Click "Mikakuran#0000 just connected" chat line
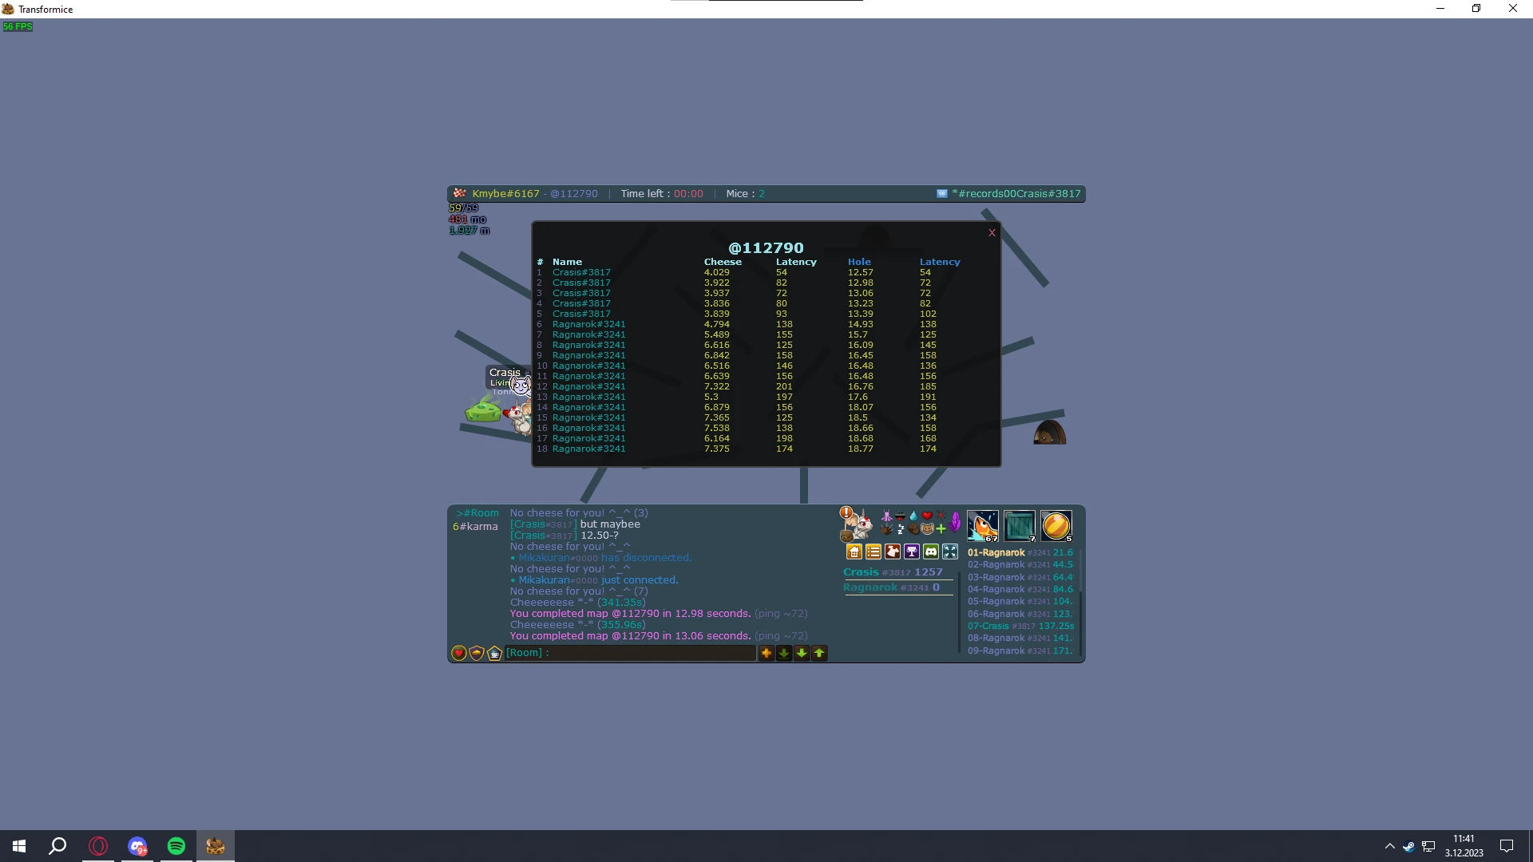 pyautogui.click(x=594, y=580)
